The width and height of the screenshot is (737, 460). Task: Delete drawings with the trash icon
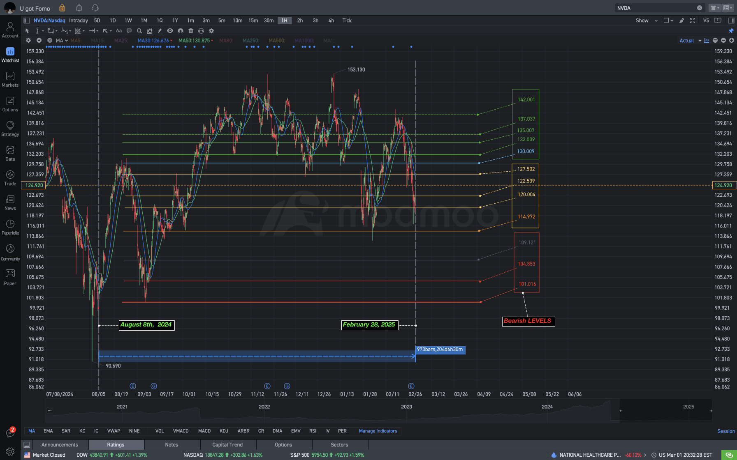[x=190, y=31]
